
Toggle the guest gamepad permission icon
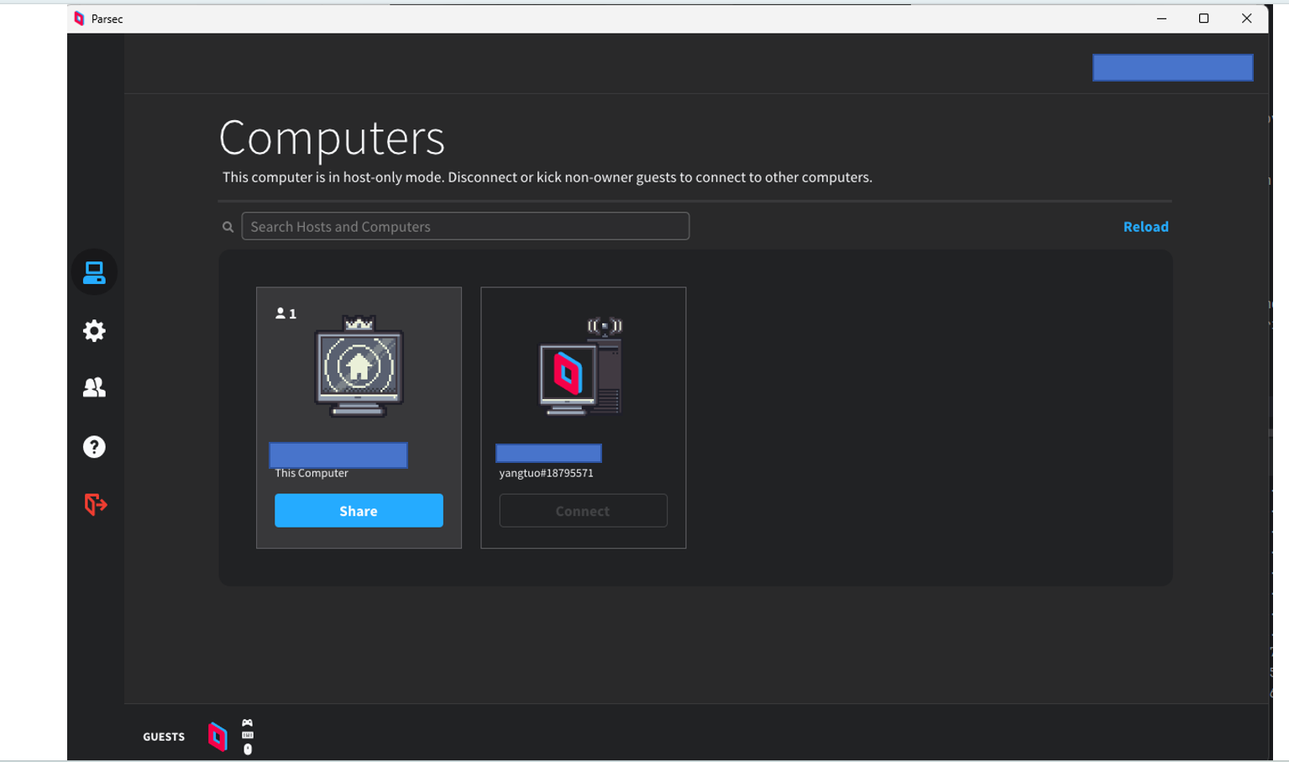(x=247, y=723)
